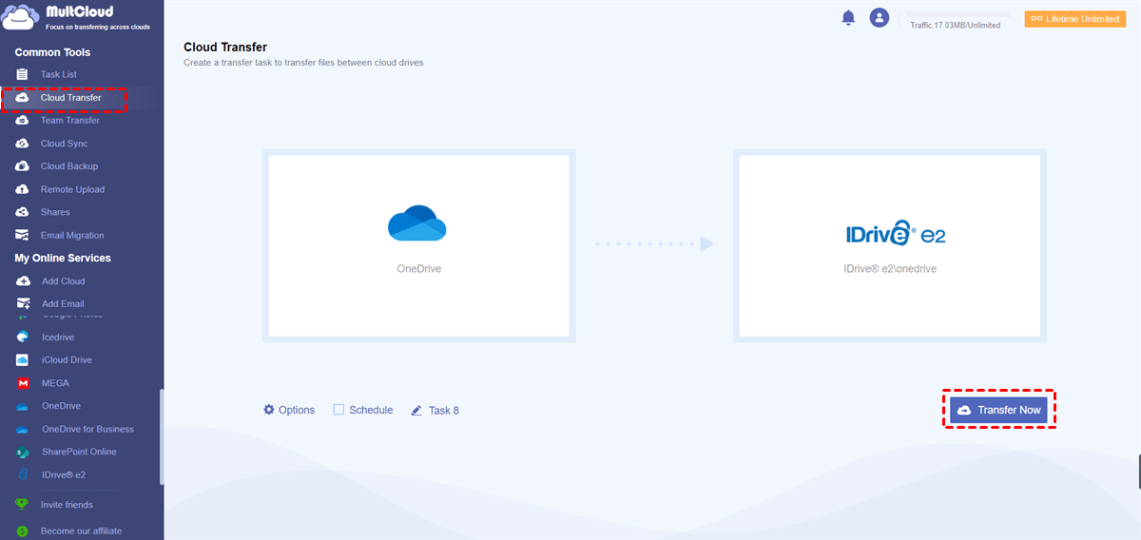Open Email Migration menu item

coord(72,235)
